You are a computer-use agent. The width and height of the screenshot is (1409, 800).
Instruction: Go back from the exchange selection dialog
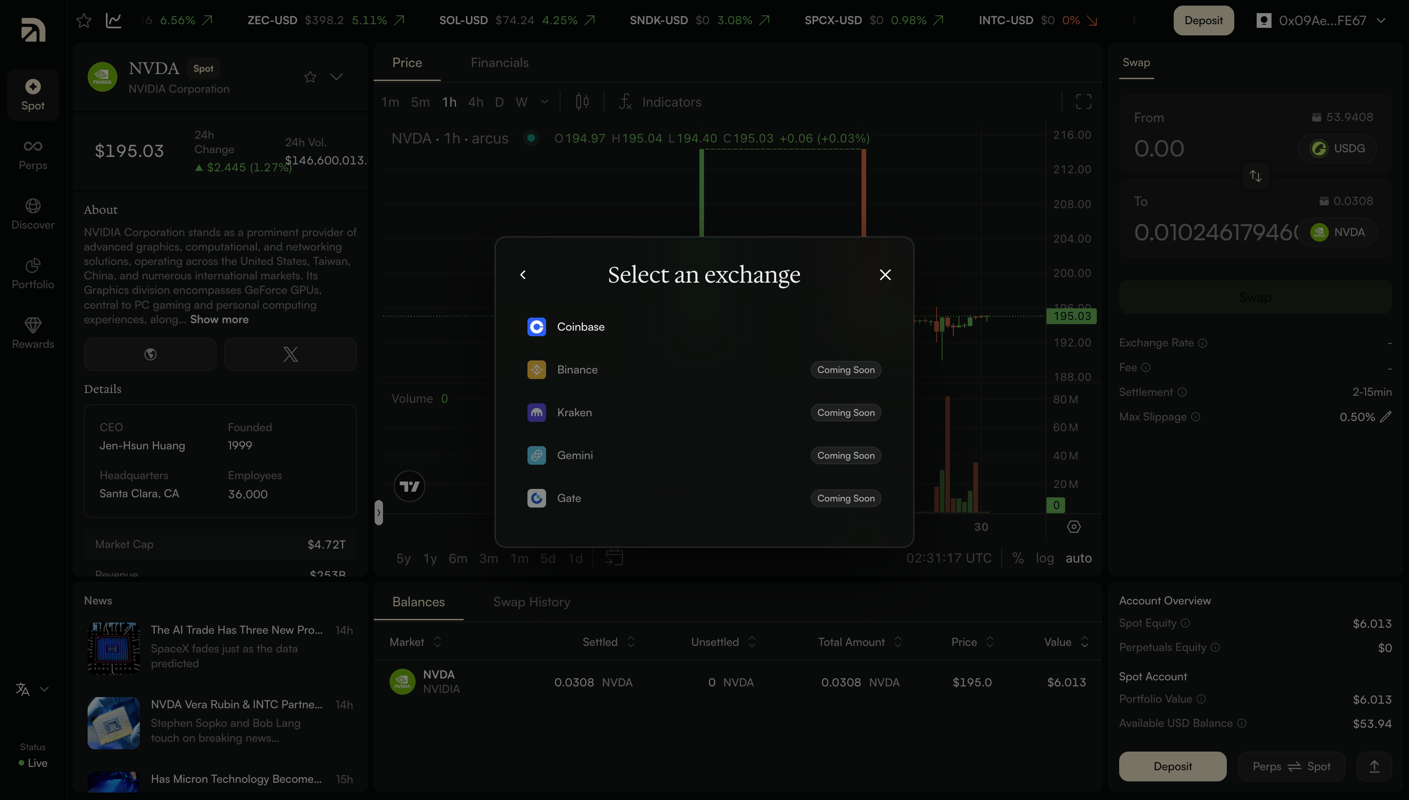(x=523, y=275)
